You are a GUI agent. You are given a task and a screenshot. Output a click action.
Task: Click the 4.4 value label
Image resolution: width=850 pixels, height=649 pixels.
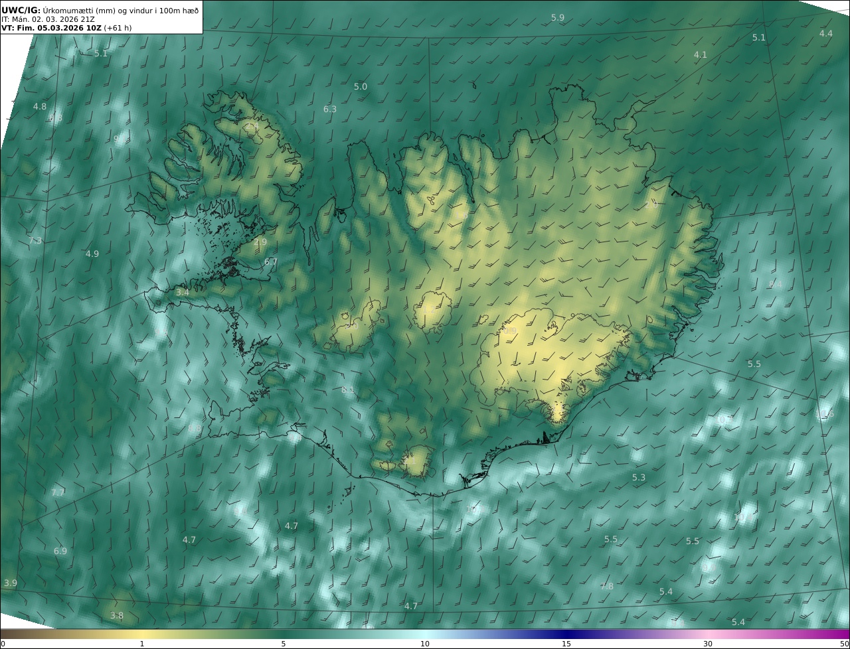pyautogui.click(x=825, y=33)
